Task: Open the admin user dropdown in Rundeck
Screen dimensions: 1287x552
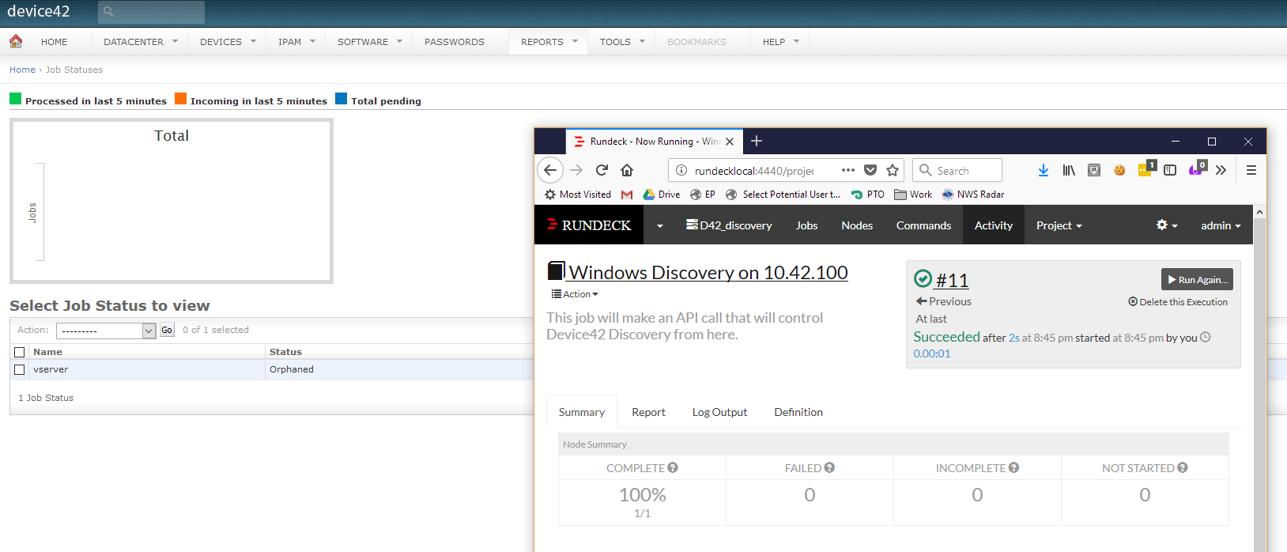Action: pyautogui.click(x=1221, y=225)
